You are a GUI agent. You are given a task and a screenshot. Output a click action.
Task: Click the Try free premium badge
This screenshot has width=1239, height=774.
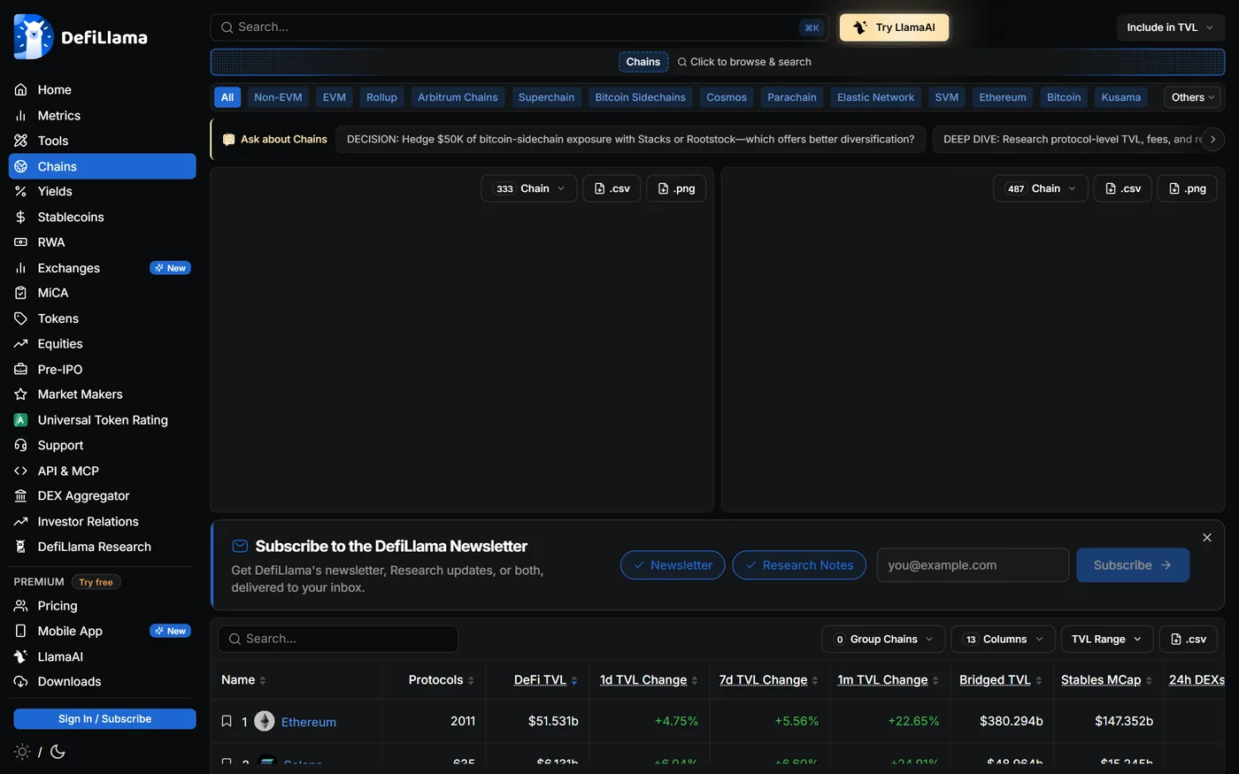pyautogui.click(x=96, y=582)
